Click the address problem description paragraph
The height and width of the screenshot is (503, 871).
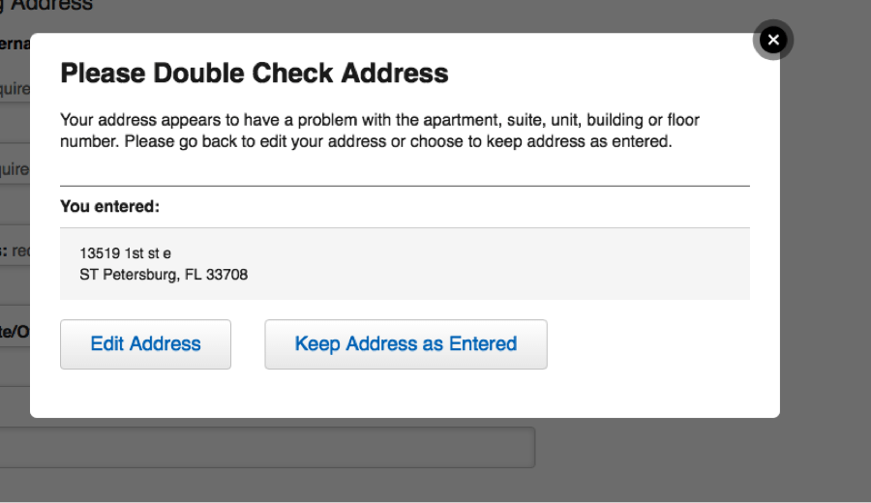(380, 131)
